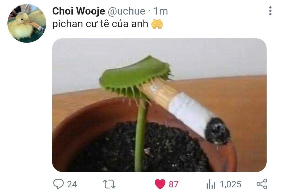Open the three-dot more options menu
Viewport: 286px width, 194px height.
(x=270, y=11)
